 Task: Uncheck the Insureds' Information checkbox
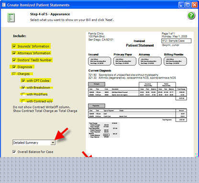pyautogui.click(x=14, y=46)
